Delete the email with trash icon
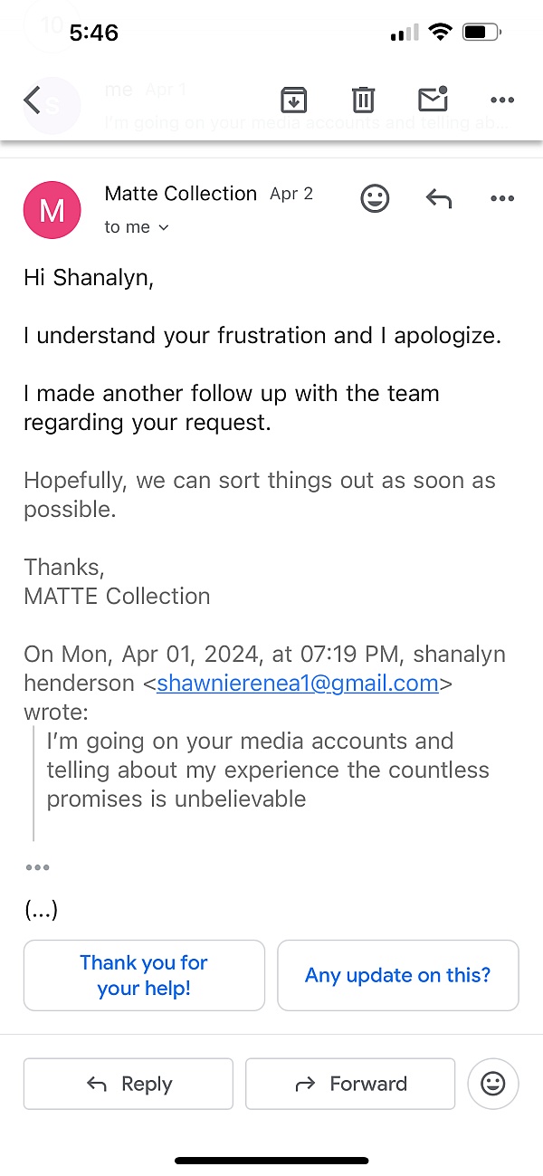The height and width of the screenshot is (1176, 543). point(363,100)
